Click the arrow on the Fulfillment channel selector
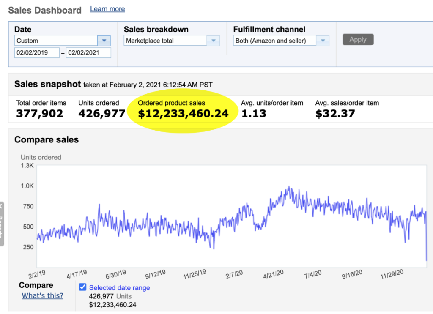Image resolution: width=433 pixels, height=314 pixels. pyautogui.click(x=323, y=41)
